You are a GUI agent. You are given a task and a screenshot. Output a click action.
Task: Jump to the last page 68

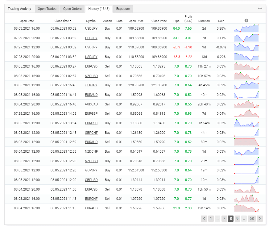point(252,218)
